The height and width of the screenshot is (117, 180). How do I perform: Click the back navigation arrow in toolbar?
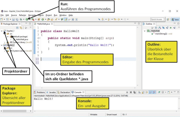point(119,19)
